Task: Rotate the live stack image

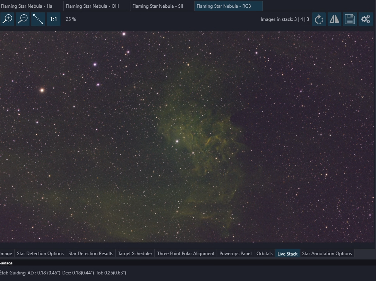Action: click(319, 19)
